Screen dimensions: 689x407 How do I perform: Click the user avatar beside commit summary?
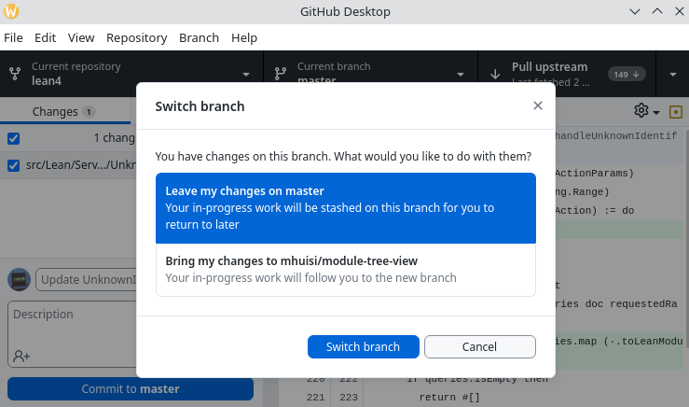[x=19, y=279]
